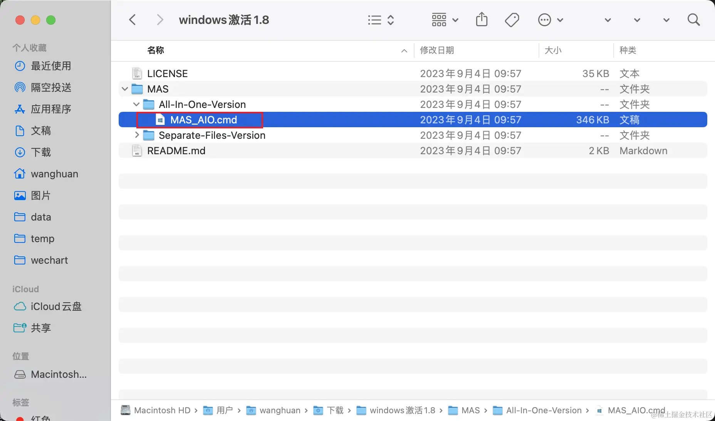The height and width of the screenshot is (421, 715).
Task: Click the iCloud云盘 cloud icon
Action: pos(20,306)
